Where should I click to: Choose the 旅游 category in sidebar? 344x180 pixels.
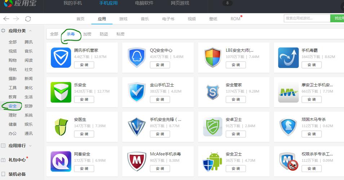click(x=28, y=106)
